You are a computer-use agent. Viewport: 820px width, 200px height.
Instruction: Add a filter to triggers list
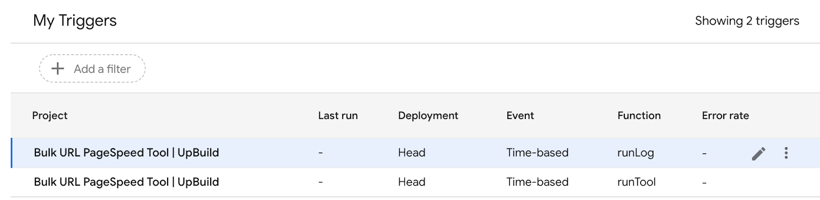(x=92, y=68)
